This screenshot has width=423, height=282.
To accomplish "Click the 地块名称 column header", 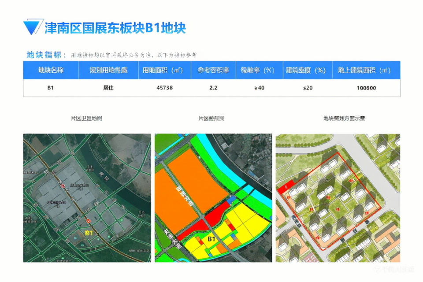I will tap(51, 70).
